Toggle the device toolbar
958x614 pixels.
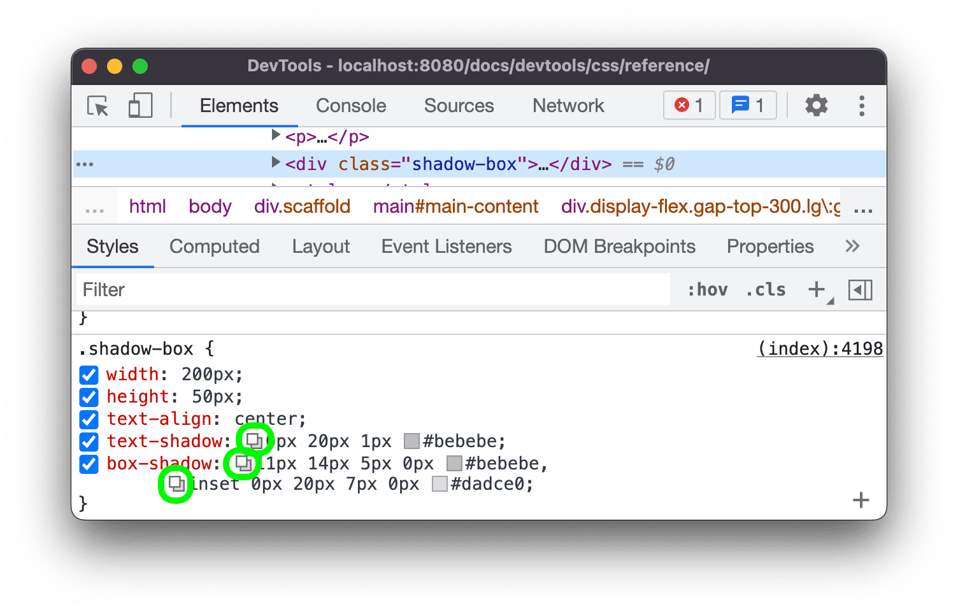[x=139, y=106]
